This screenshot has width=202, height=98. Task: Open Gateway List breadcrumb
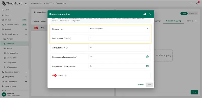point(37,4)
